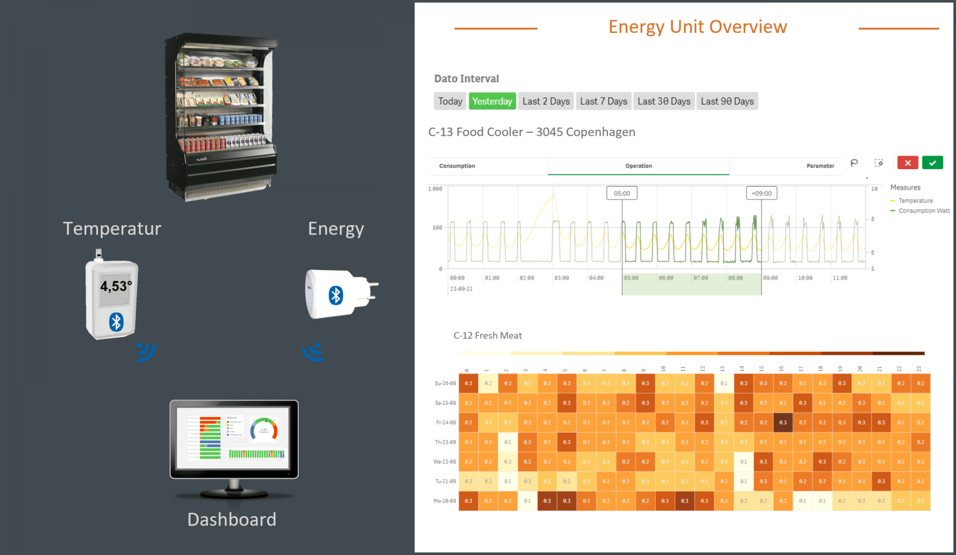Screen dimensions: 956x555
Task: Select the Yesterday interval button
Action: [492, 101]
